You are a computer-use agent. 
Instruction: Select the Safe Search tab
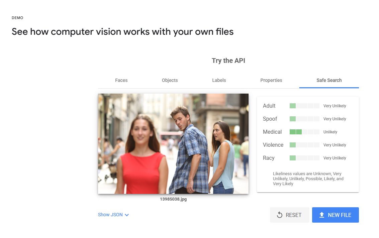coord(329,80)
